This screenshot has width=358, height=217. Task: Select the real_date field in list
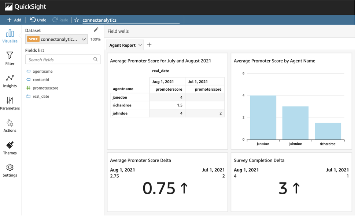41,97
